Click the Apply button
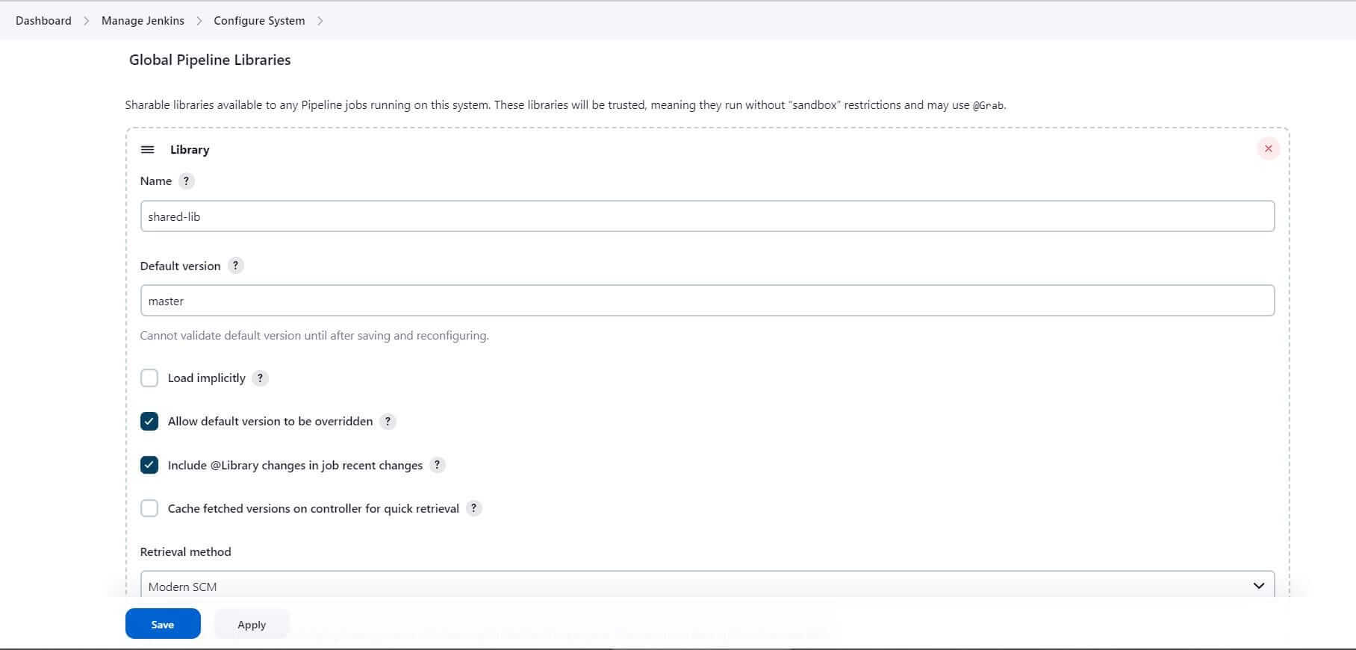Image resolution: width=1356 pixels, height=650 pixels. tap(252, 625)
